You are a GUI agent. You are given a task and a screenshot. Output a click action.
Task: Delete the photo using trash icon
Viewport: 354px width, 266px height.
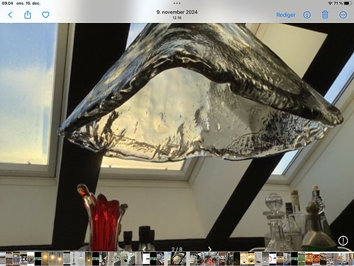coord(325,15)
